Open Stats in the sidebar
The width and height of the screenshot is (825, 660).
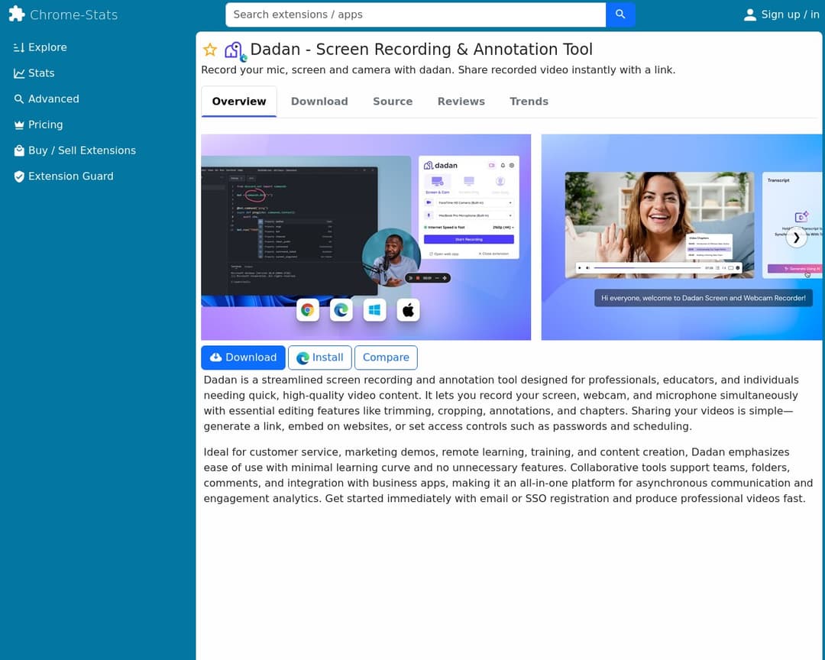click(x=34, y=73)
